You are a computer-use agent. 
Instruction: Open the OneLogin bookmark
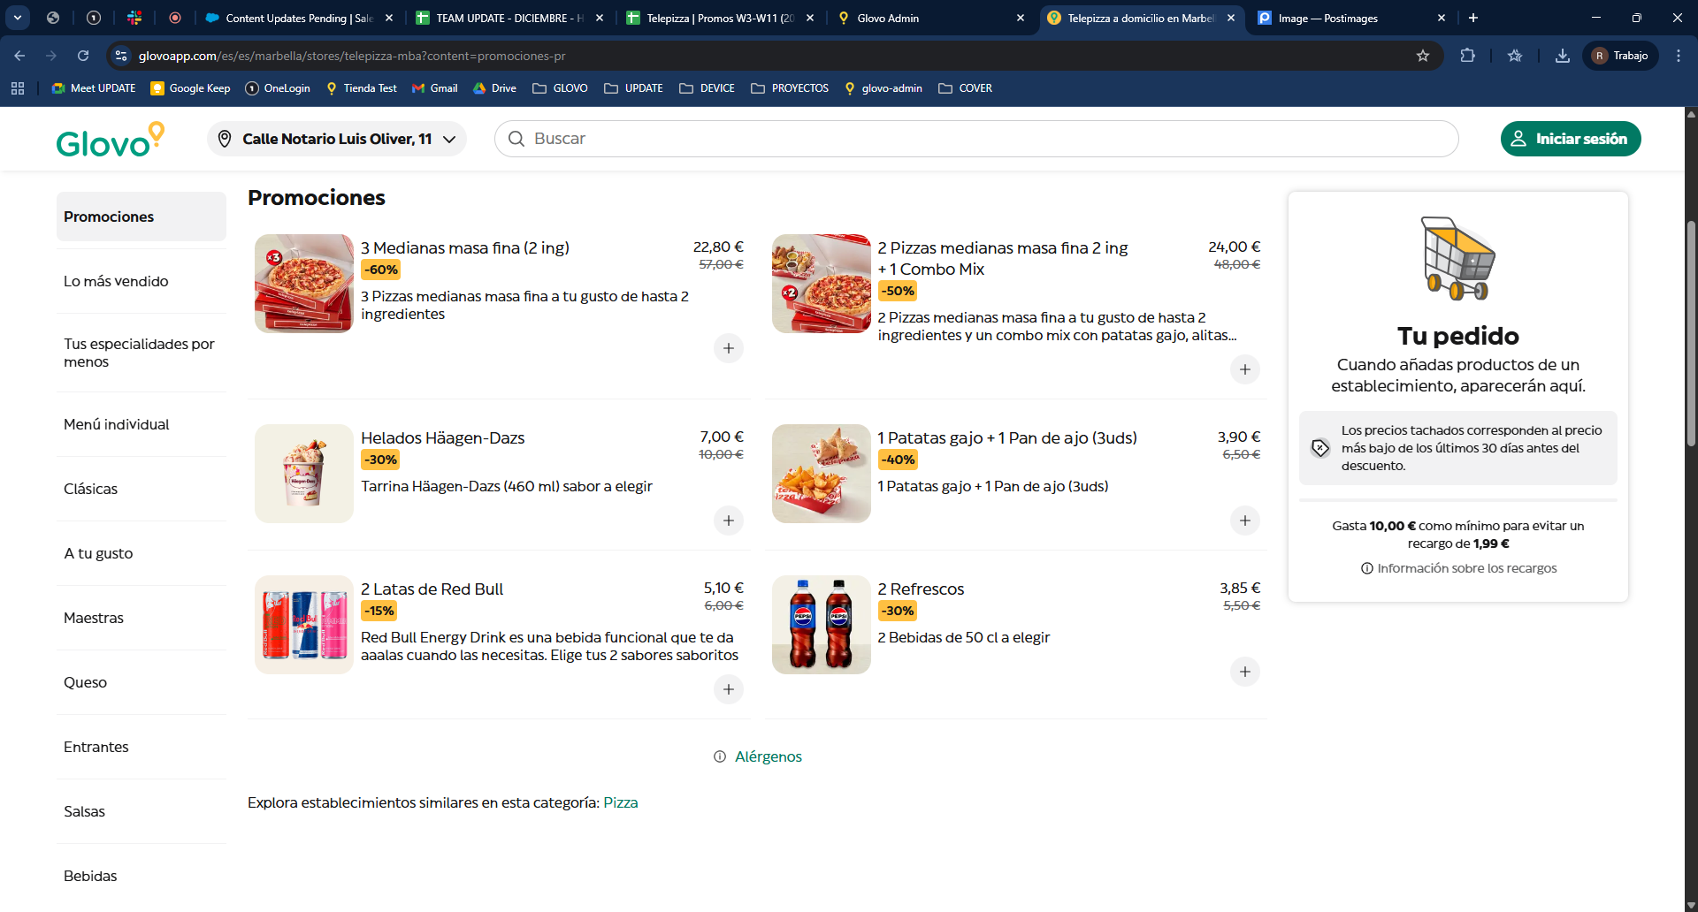[278, 88]
